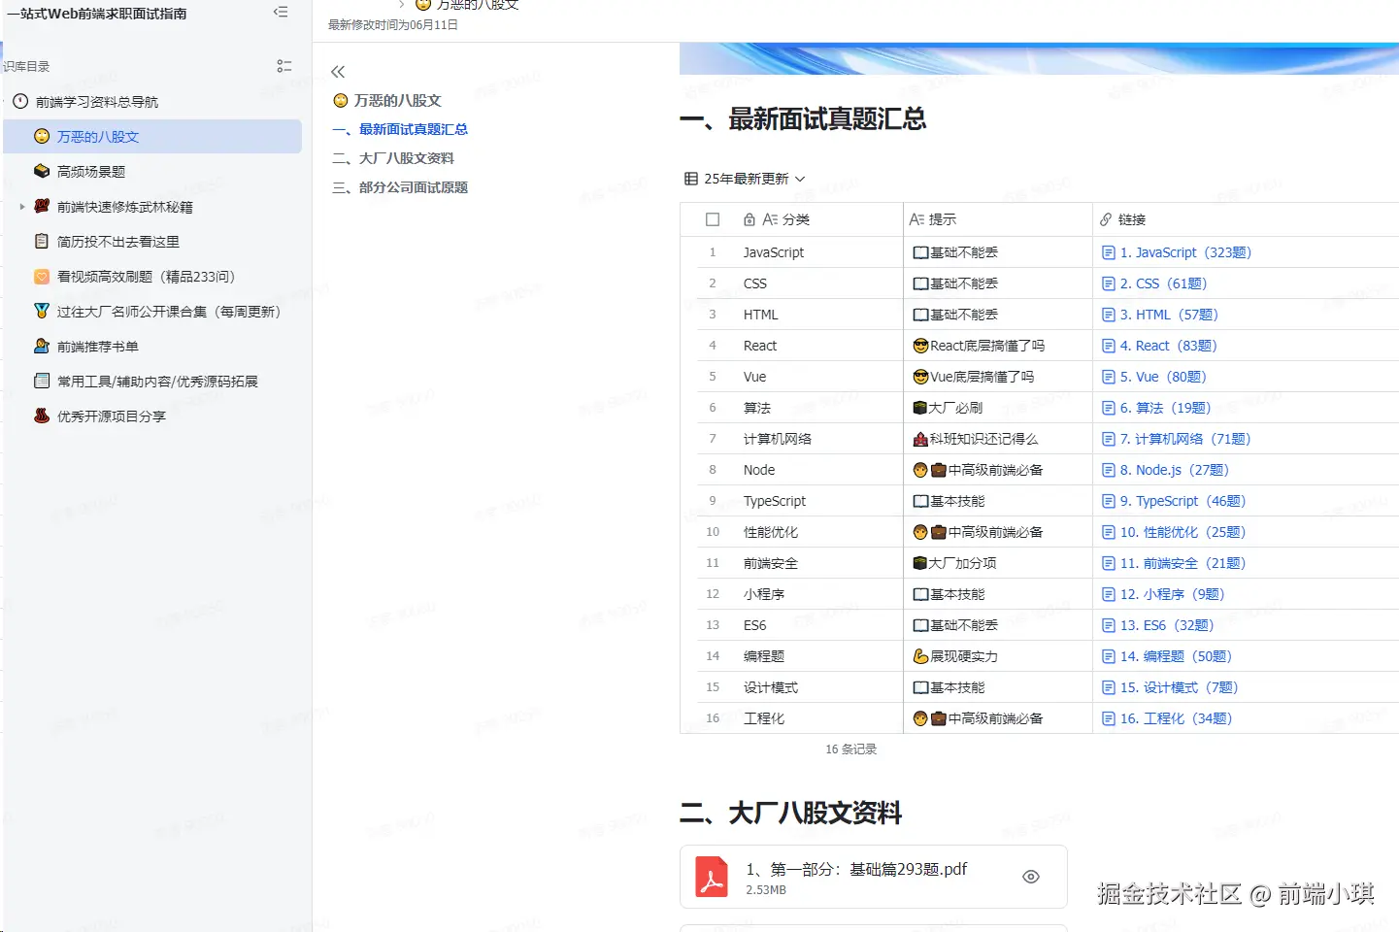Click the smiley emoji icon of 万恶的八股文
Screen dimensions: 1399x932
[x=42, y=136]
